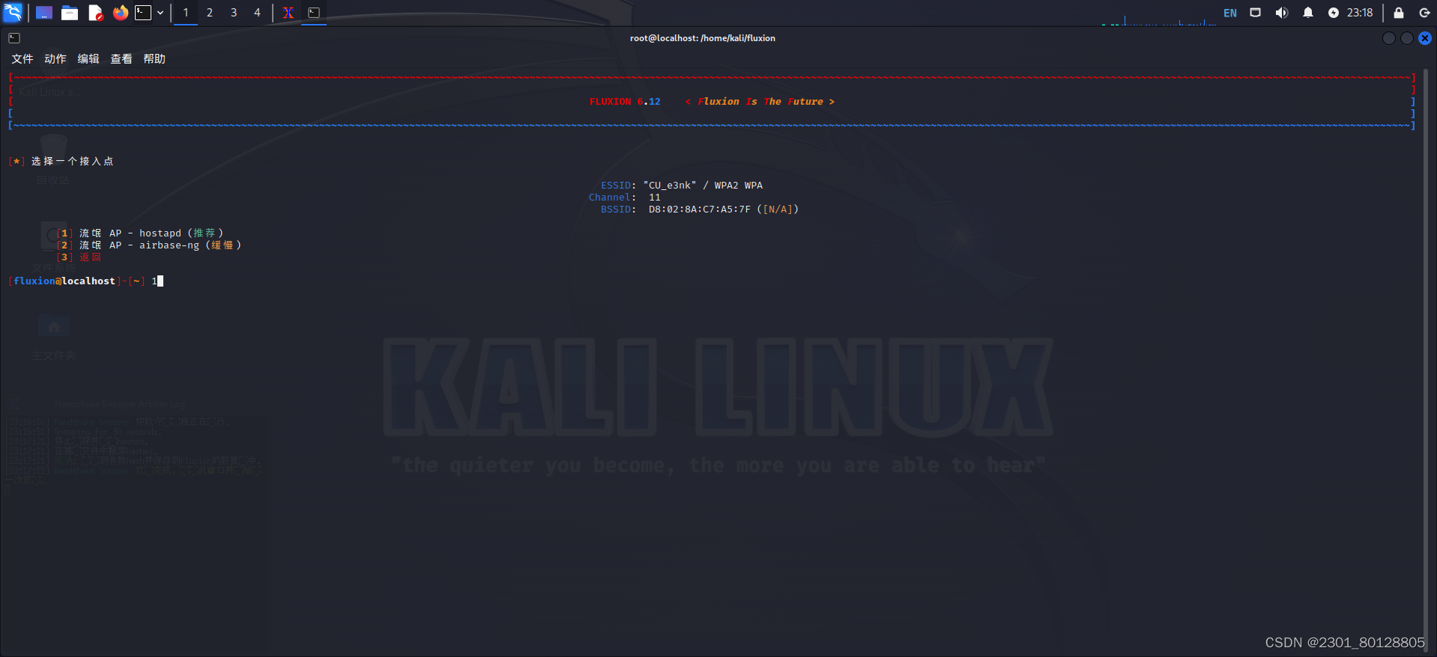This screenshot has width=1437, height=657.
Task: Click the EN keyboard layout indicator
Action: point(1230,13)
